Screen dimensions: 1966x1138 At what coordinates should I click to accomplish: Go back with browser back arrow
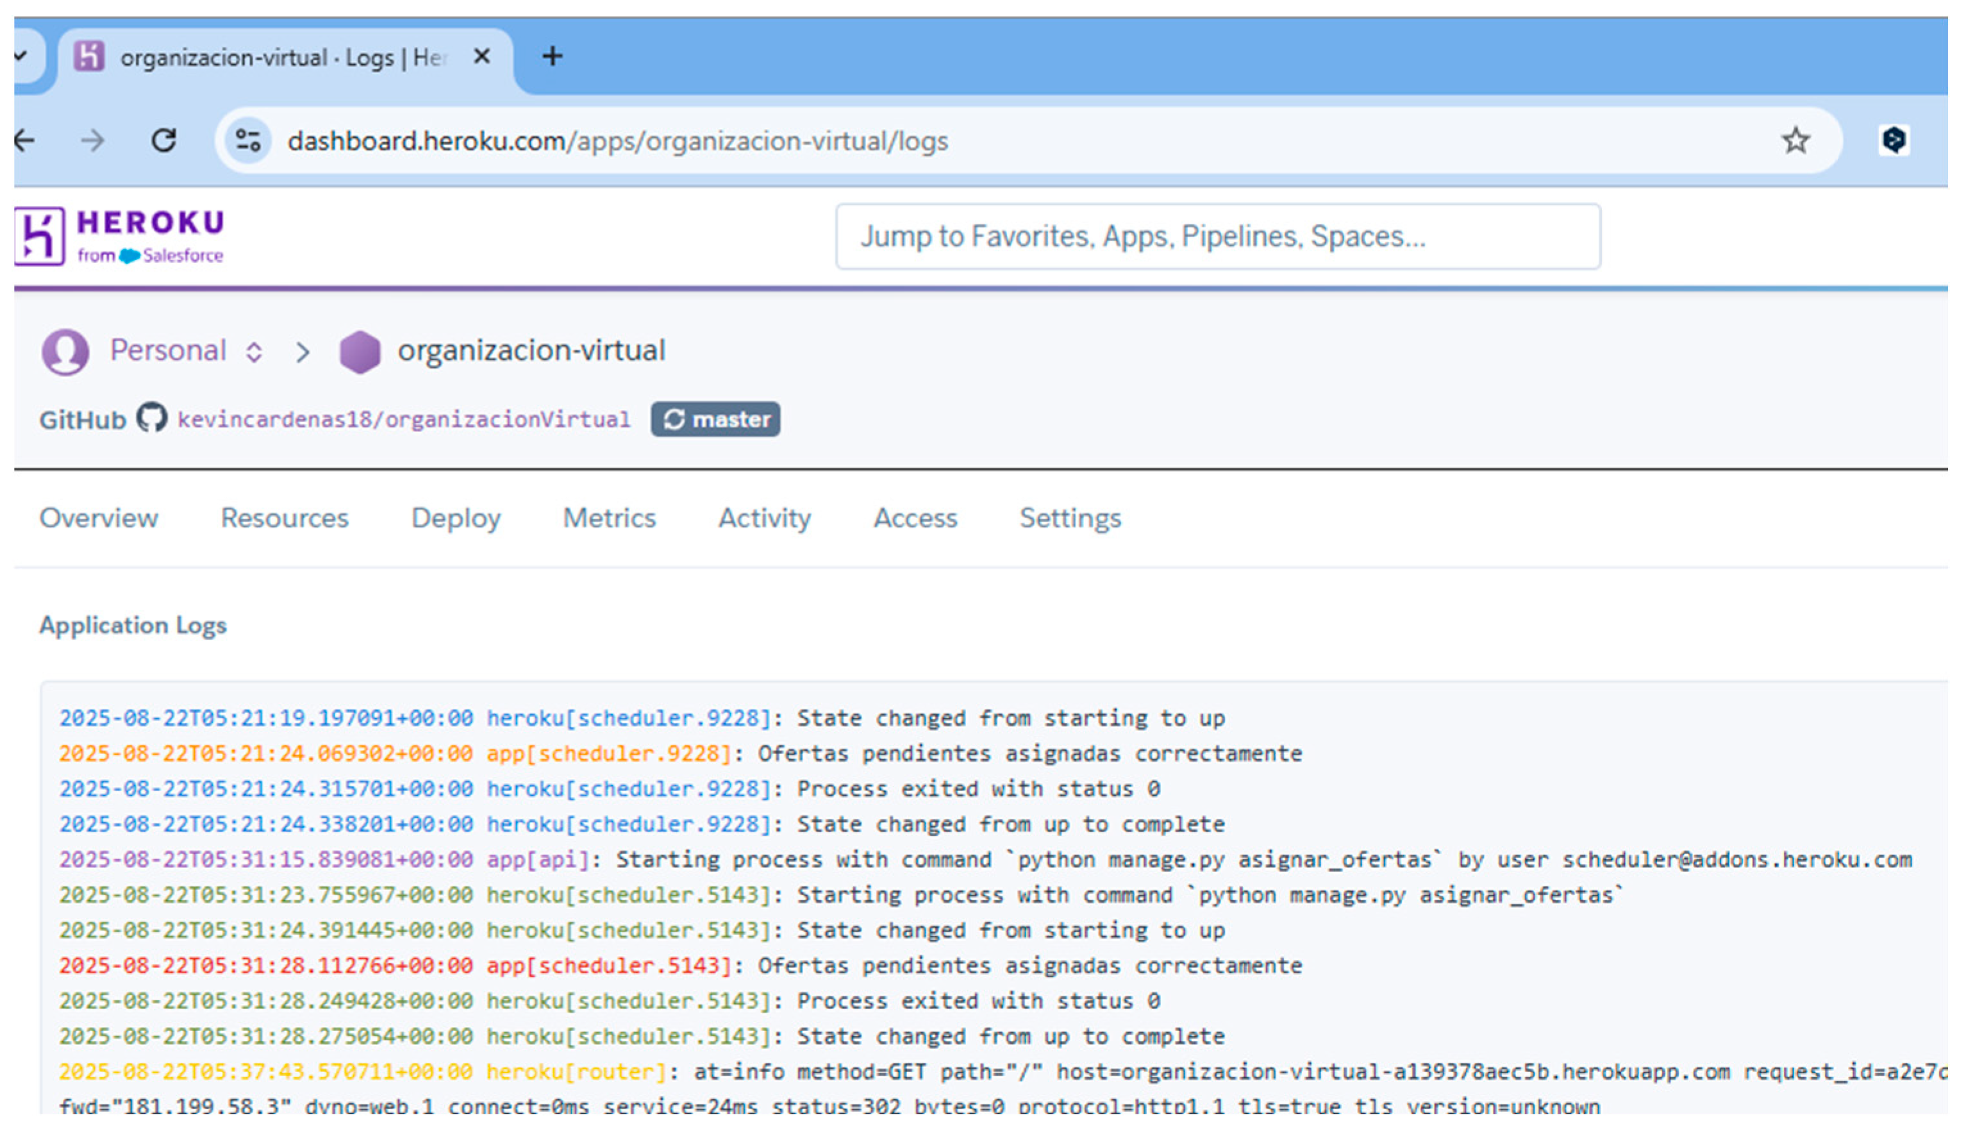click(25, 141)
